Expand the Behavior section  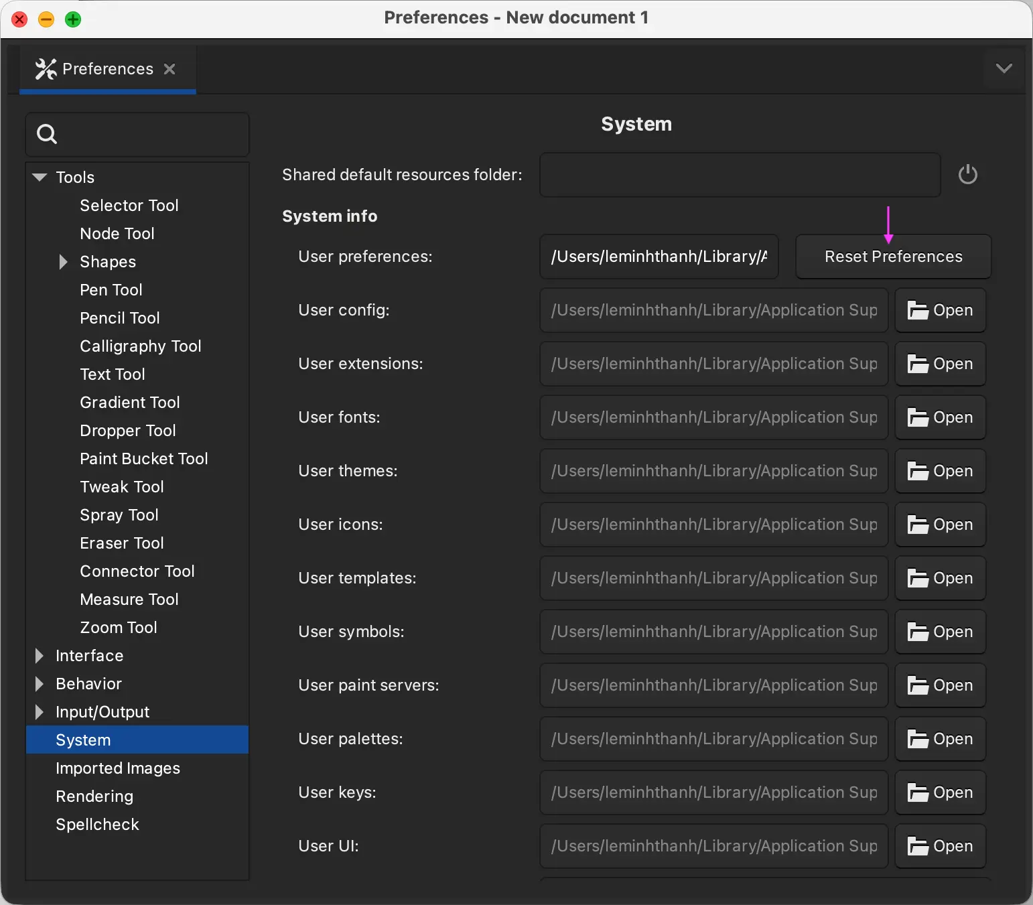coord(39,684)
